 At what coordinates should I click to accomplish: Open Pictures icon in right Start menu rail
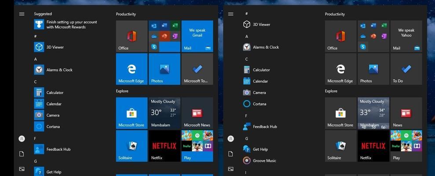point(230,169)
